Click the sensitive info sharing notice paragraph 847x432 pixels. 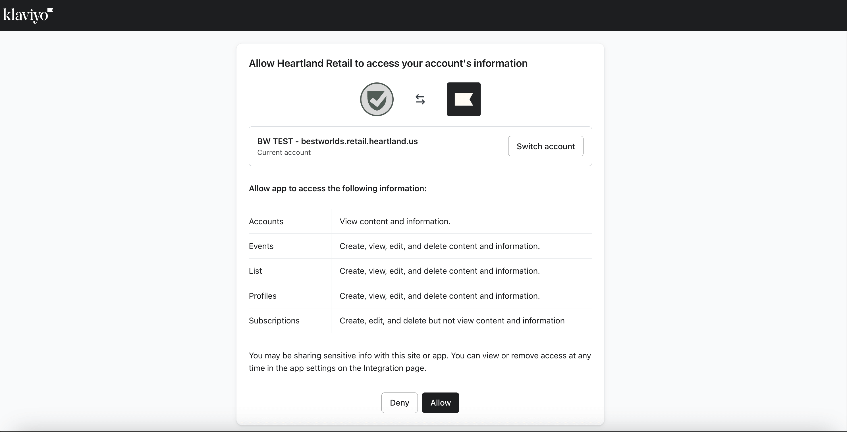420,362
